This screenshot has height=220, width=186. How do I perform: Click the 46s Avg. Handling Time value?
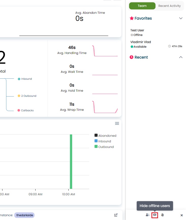[72, 47]
